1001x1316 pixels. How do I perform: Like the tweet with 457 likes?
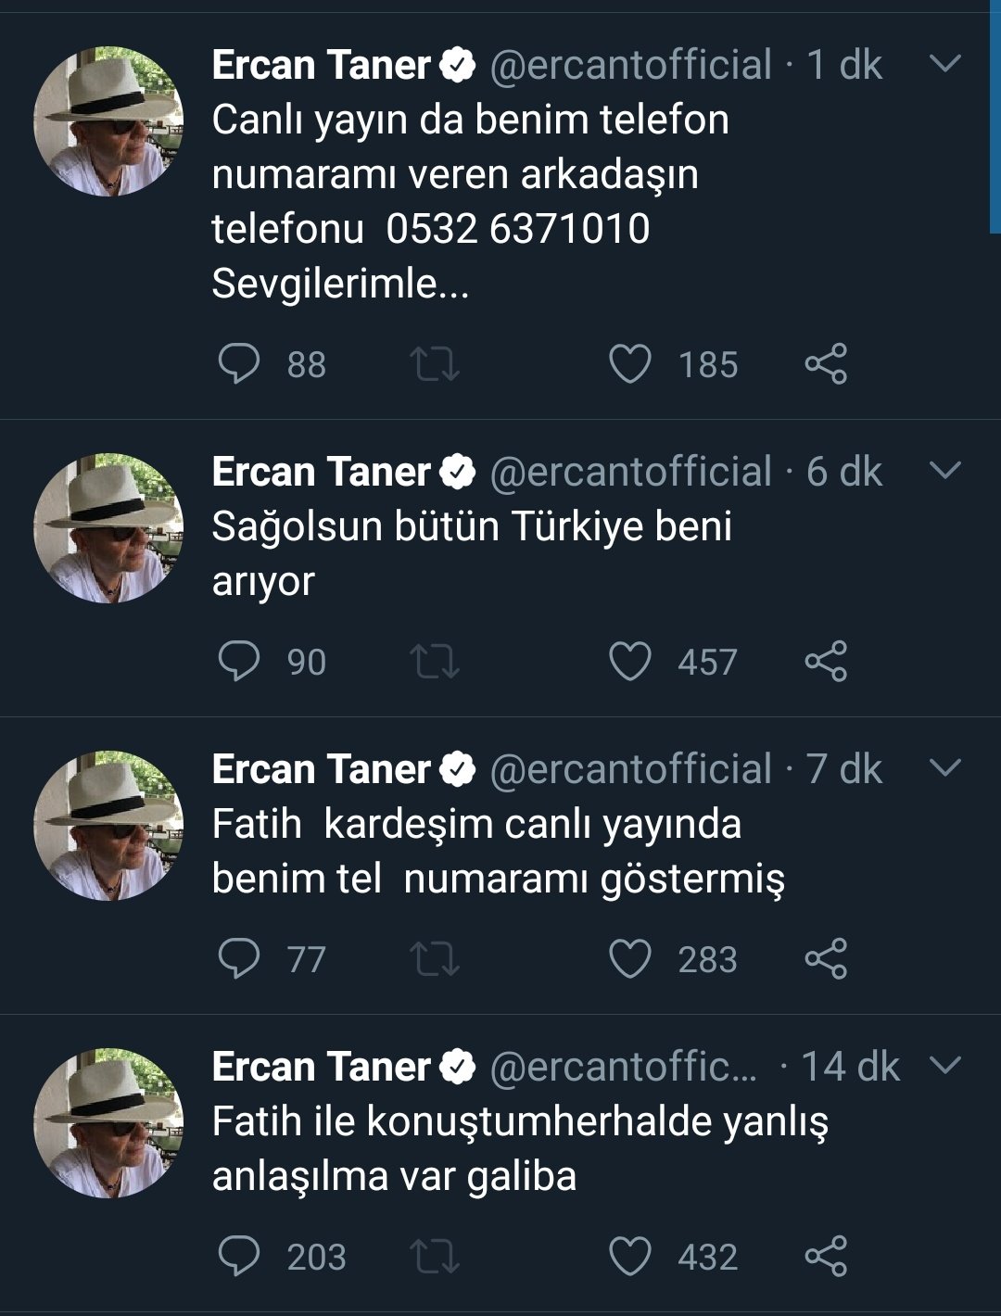(x=630, y=662)
